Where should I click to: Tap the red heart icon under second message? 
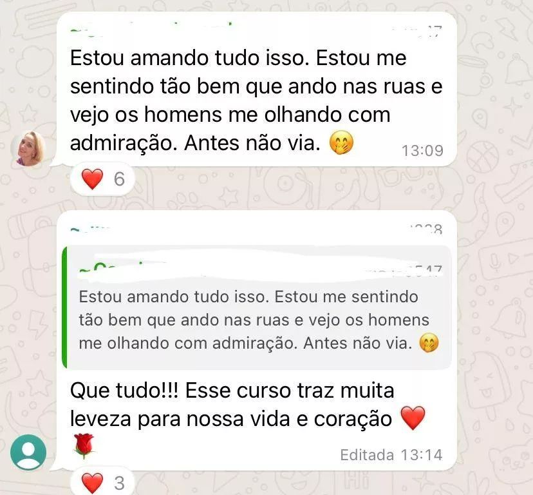click(x=92, y=483)
